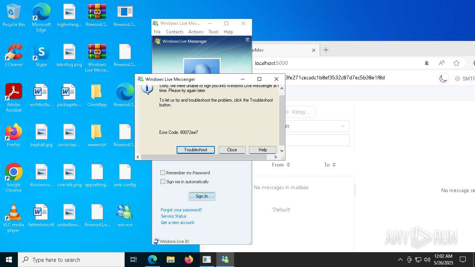Select Firefox desktop shortcut
The image size is (475, 267).
coord(14,135)
